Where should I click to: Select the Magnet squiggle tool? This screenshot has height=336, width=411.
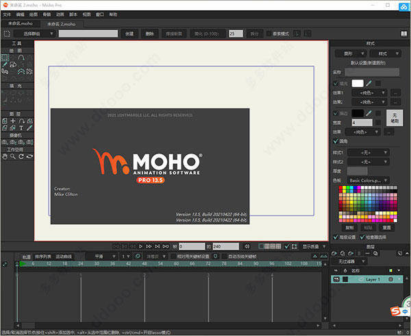pos(5,71)
